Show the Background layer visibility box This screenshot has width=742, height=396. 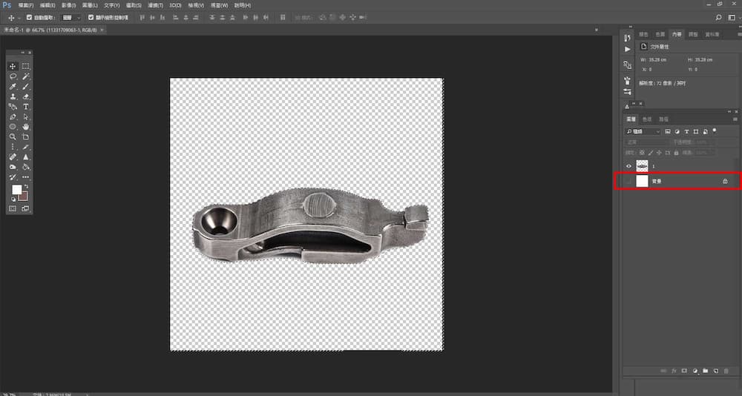(x=629, y=181)
